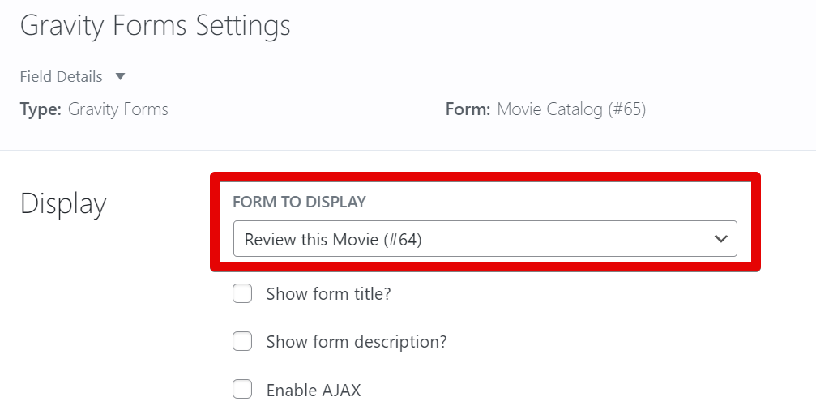Enable the Show form description checkbox
This screenshot has height=414, width=816.
pyautogui.click(x=242, y=342)
